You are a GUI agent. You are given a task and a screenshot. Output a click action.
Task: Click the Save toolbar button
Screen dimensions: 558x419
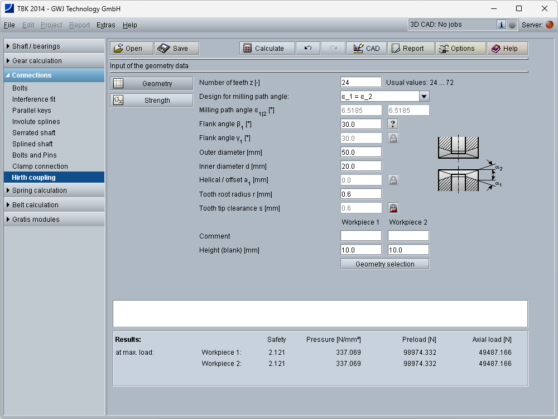(x=176, y=49)
